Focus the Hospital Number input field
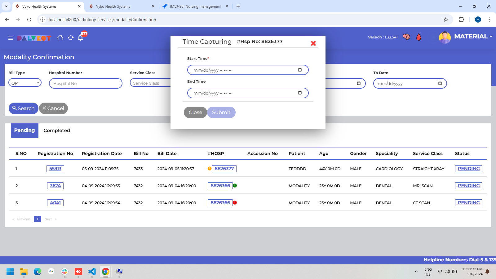The width and height of the screenshot is (496, 279). pos(86,83)
